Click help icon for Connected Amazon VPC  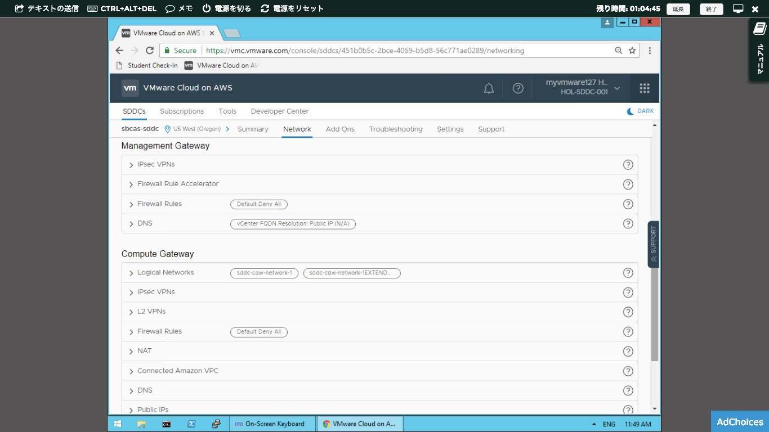[x=628, y=371]
